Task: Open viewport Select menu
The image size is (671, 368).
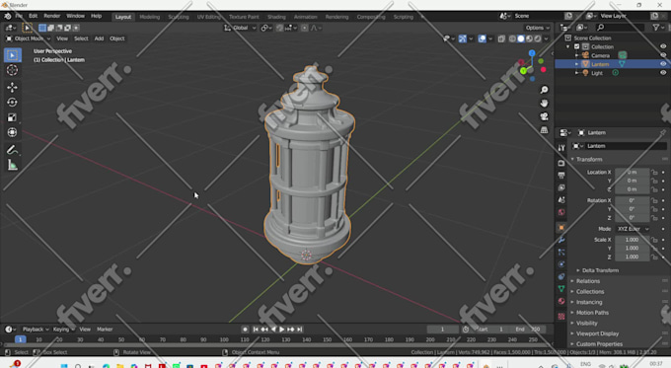Action: [x=81, y=38]
